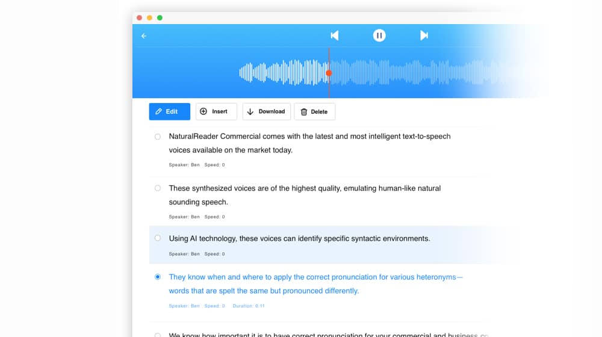Click the blue text "They know when and where"

[216, 277]
